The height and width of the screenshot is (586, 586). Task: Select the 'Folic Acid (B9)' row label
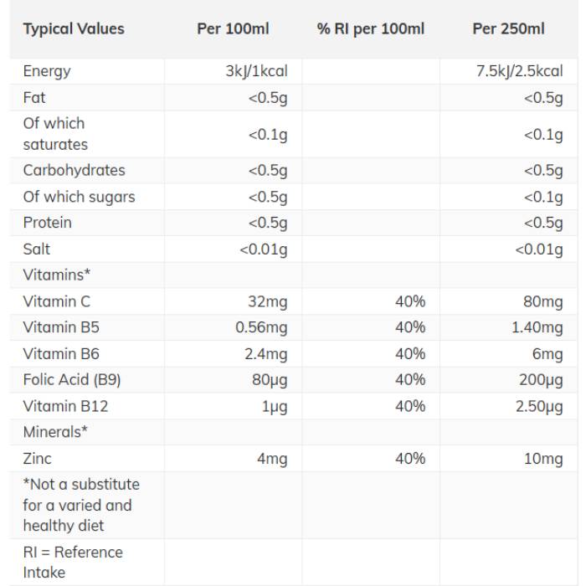tap(72, 379)
